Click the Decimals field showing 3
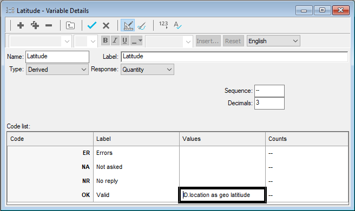 click(269, 103)
